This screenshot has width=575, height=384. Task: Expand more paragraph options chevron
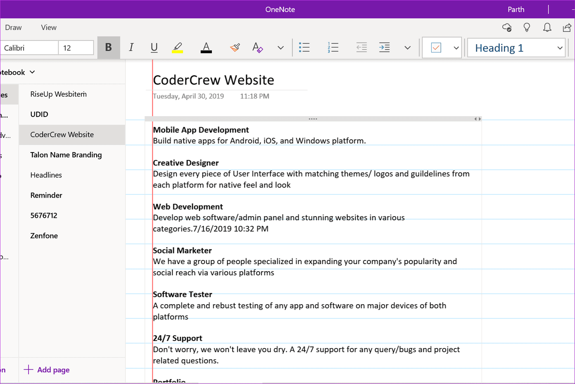click(408, 48)
